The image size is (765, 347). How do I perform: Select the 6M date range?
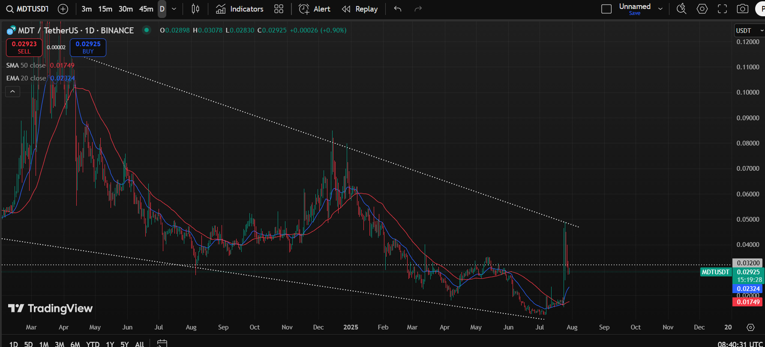click(75, 344)
